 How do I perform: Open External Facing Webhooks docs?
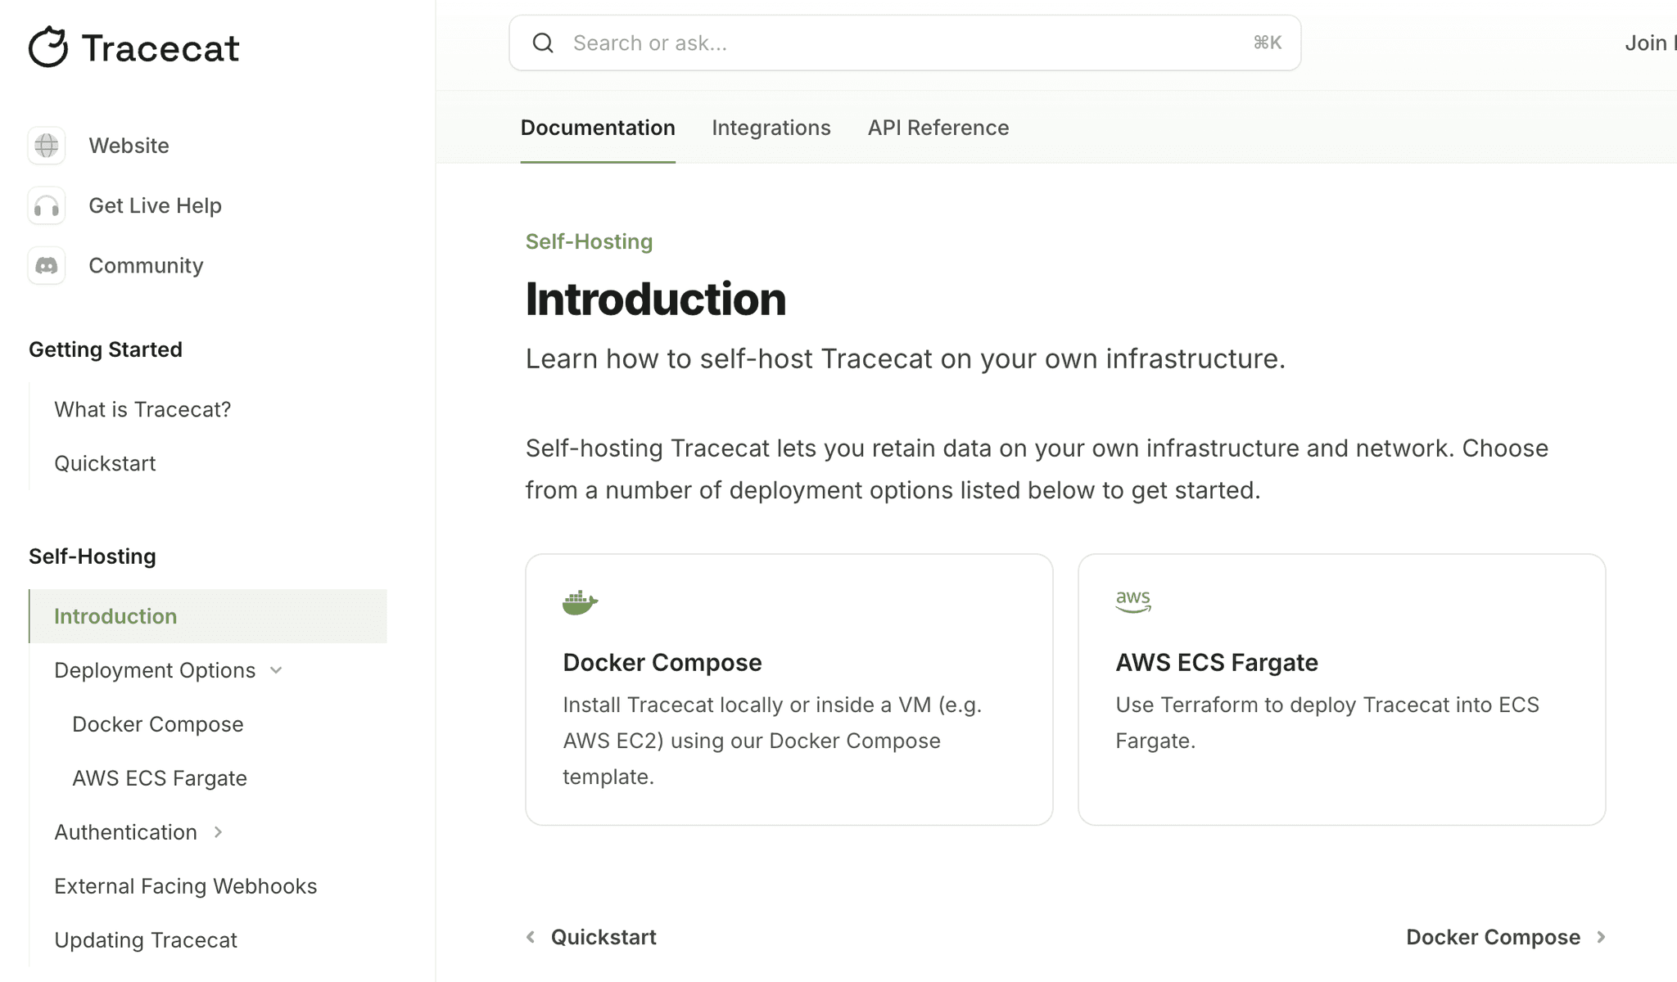point(186,885)
